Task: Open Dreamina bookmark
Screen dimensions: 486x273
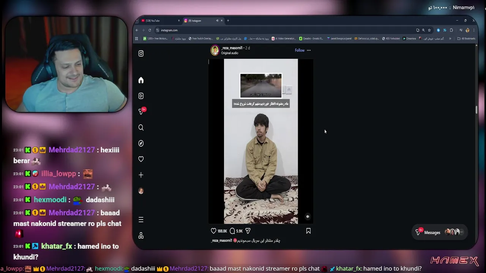Action: [x=409, y=38]
